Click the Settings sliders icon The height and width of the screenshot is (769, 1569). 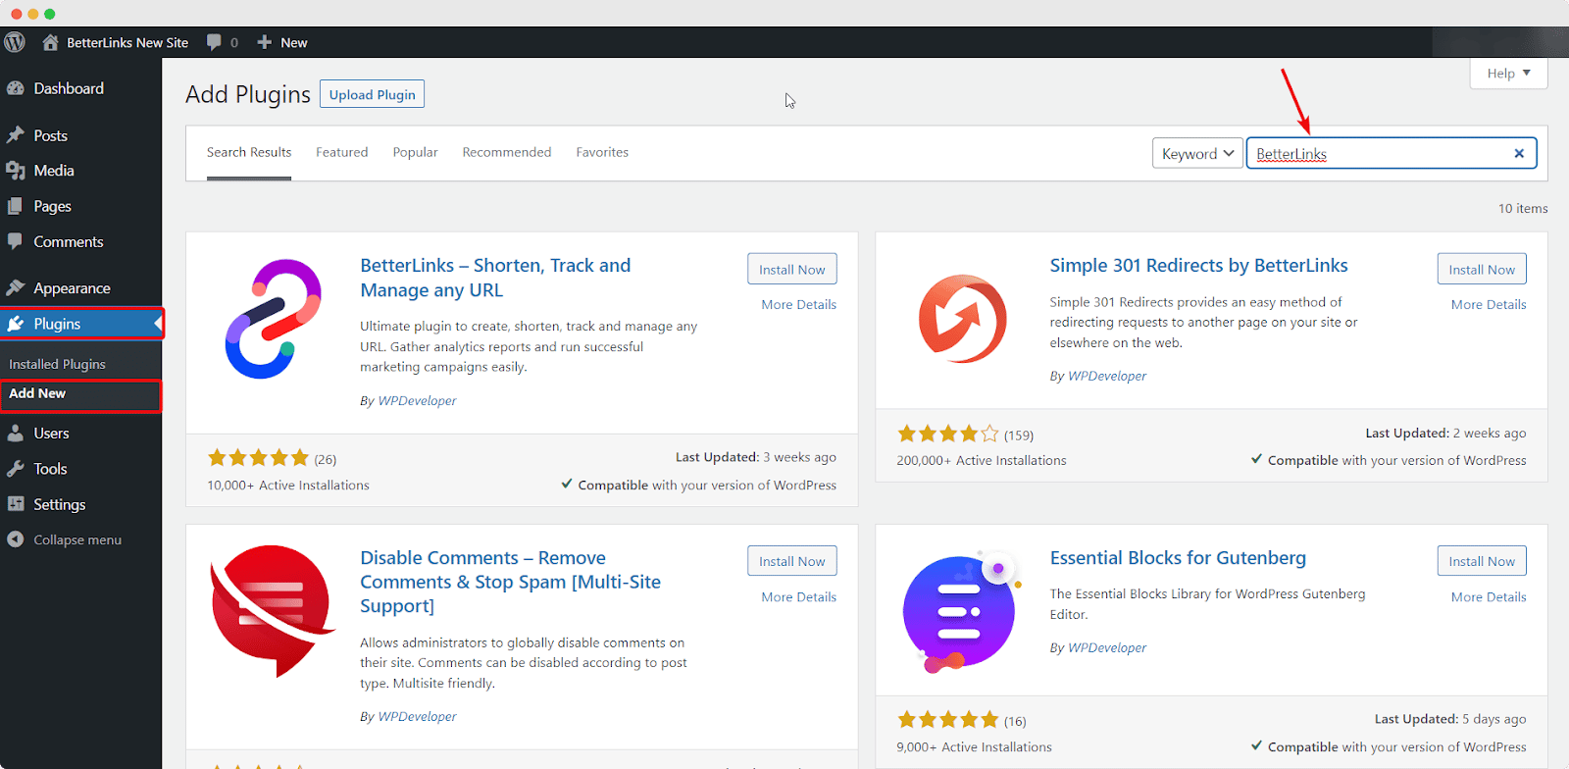pos(16,504)
